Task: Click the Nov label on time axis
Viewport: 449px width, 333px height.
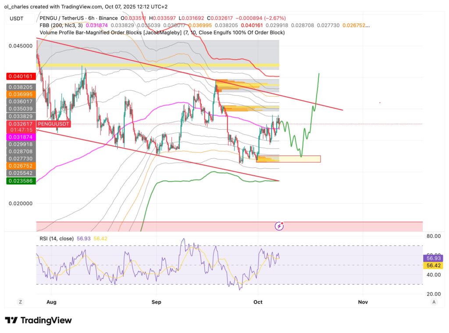Action: click(363, 302)
